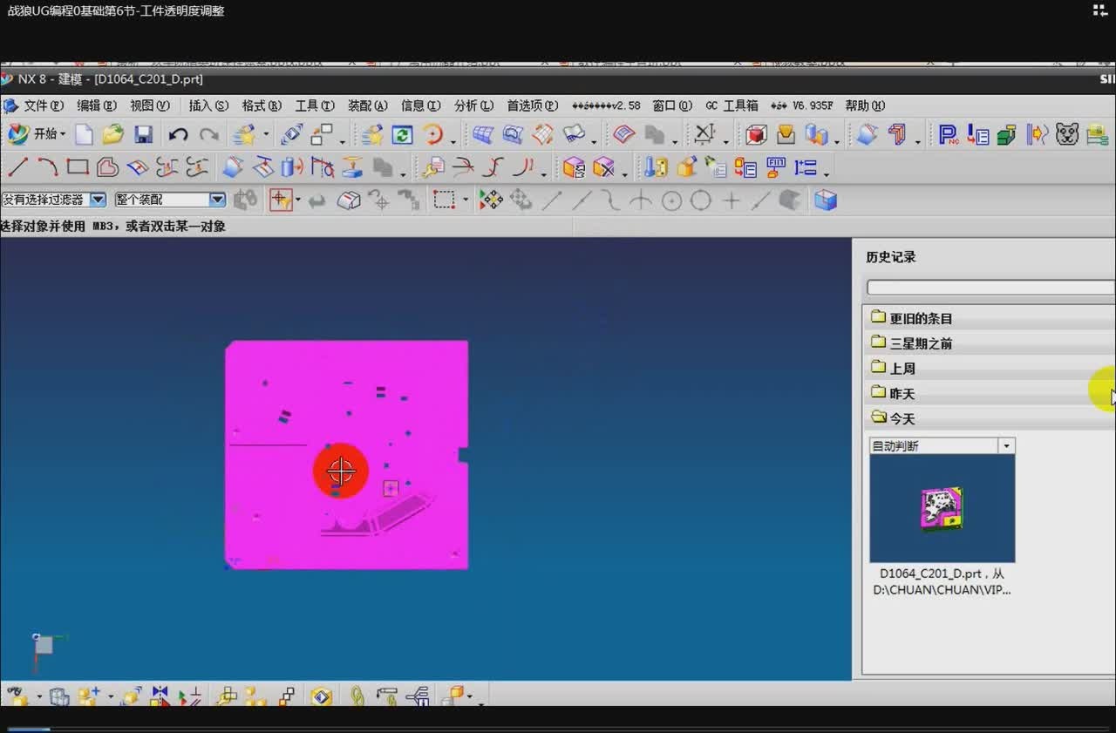Open the 视图(V) menu
Image resolution: width=1116 pixels, height=733 pixels.
click(x=150, y=105)
